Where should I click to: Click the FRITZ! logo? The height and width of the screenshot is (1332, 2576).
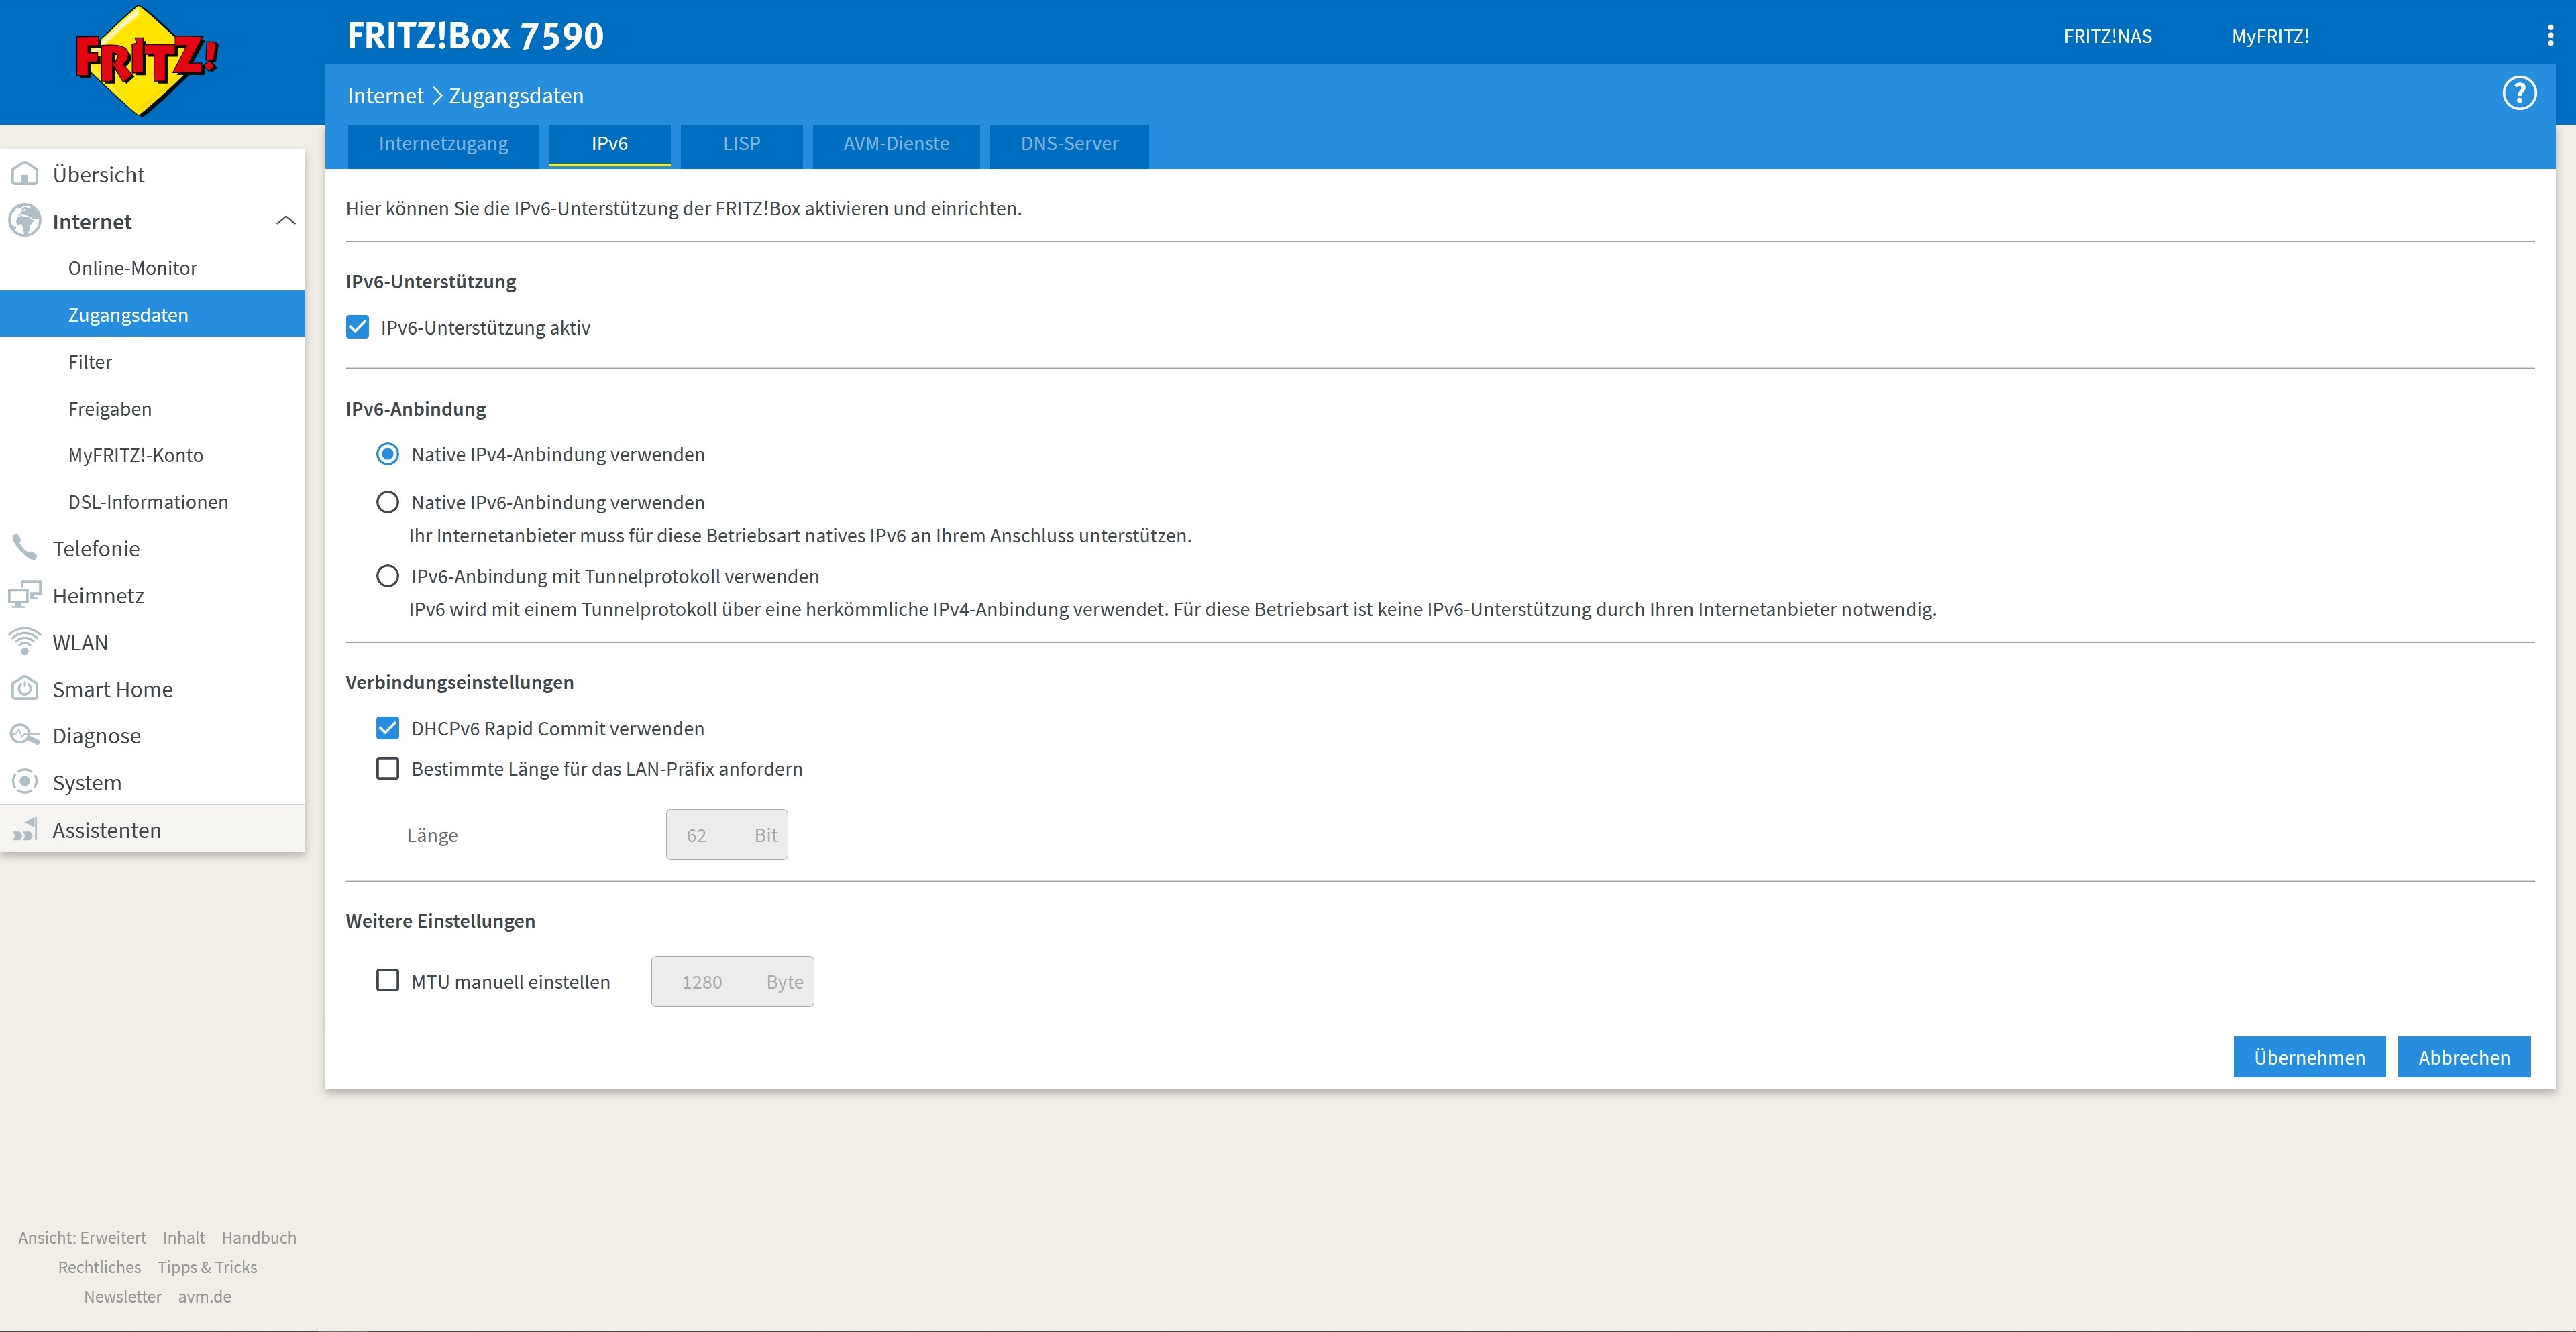(x=146, y=60)
